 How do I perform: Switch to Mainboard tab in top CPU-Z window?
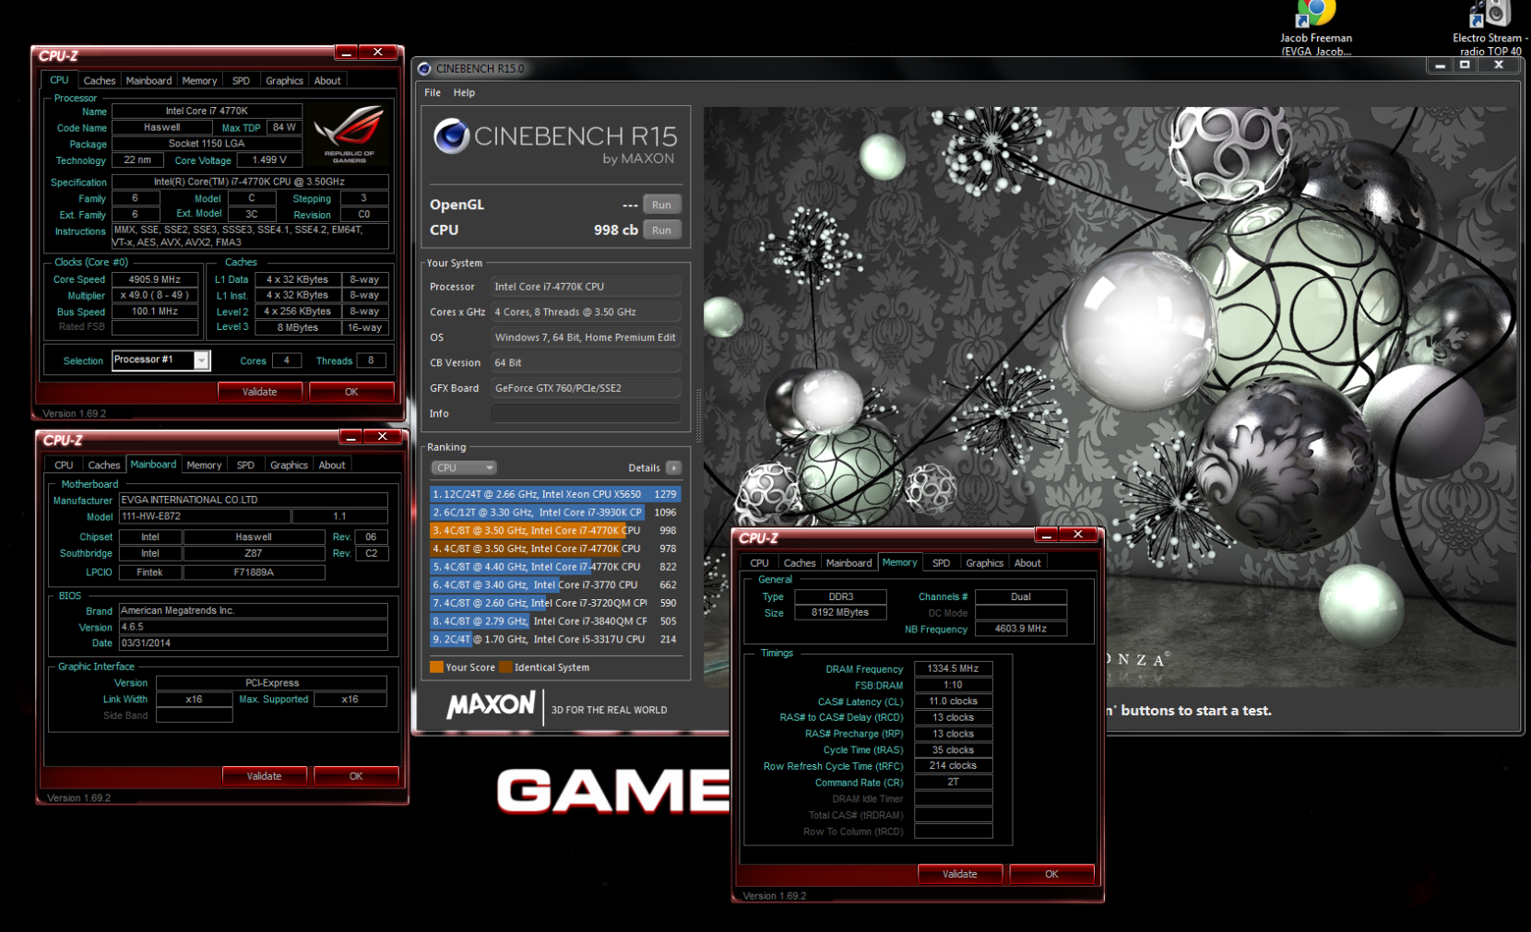148,81
